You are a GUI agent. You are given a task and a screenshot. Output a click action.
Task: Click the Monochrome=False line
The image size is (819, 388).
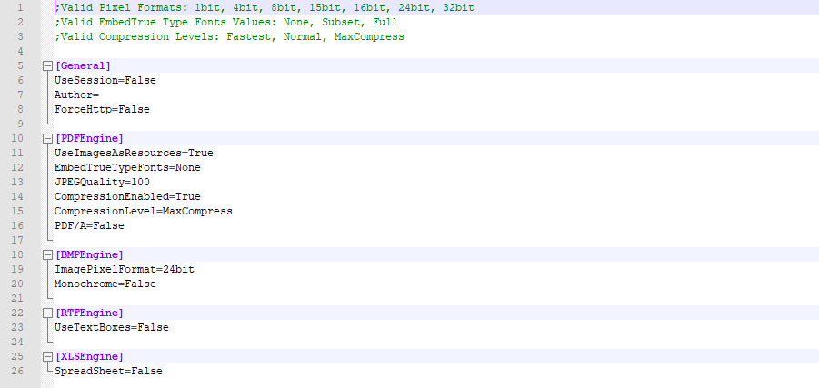click(x=105, y=284)
